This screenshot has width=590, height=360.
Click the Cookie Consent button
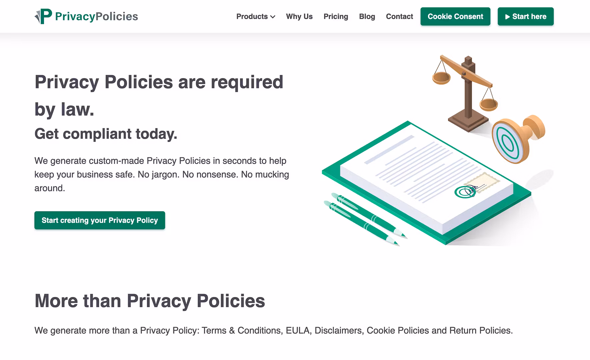pyautogui.click(x=455, y=16)
